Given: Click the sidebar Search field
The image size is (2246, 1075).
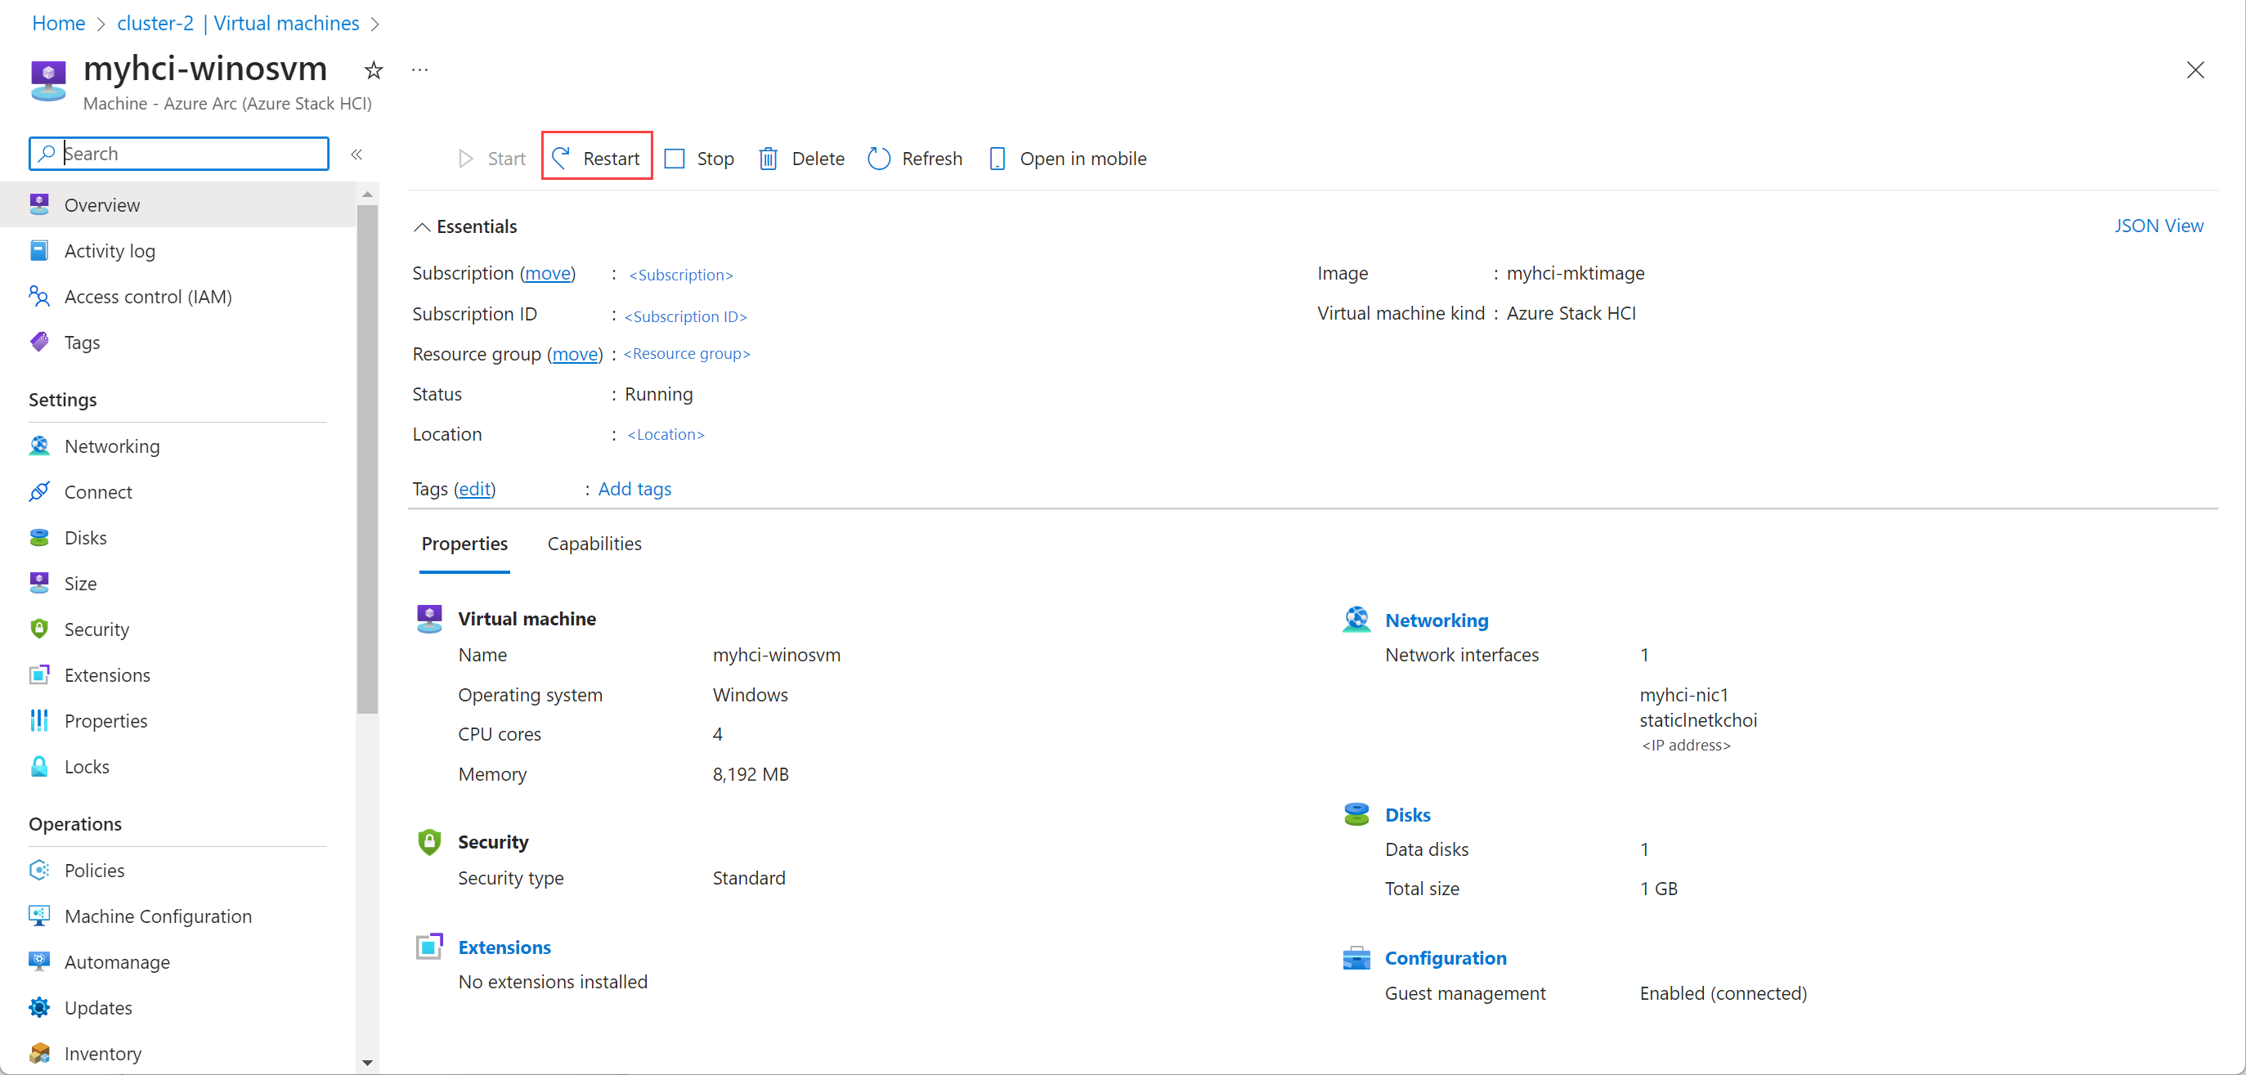Looking at the screenshot, I should (x=179, y=154).
